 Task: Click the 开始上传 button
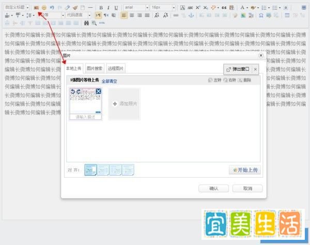(x=245, y=170)
